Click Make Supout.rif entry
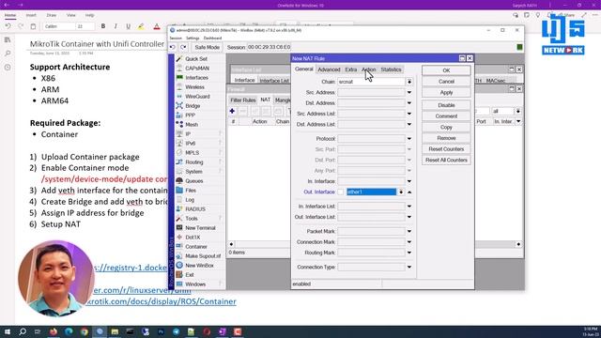This screenshot has height=338, width=601. 203,256
